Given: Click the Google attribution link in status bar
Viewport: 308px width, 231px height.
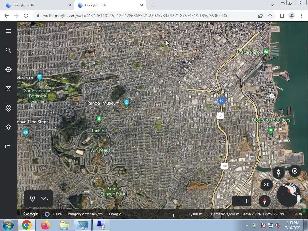Looking at the screenshot, I should click(x=115, y=214).
